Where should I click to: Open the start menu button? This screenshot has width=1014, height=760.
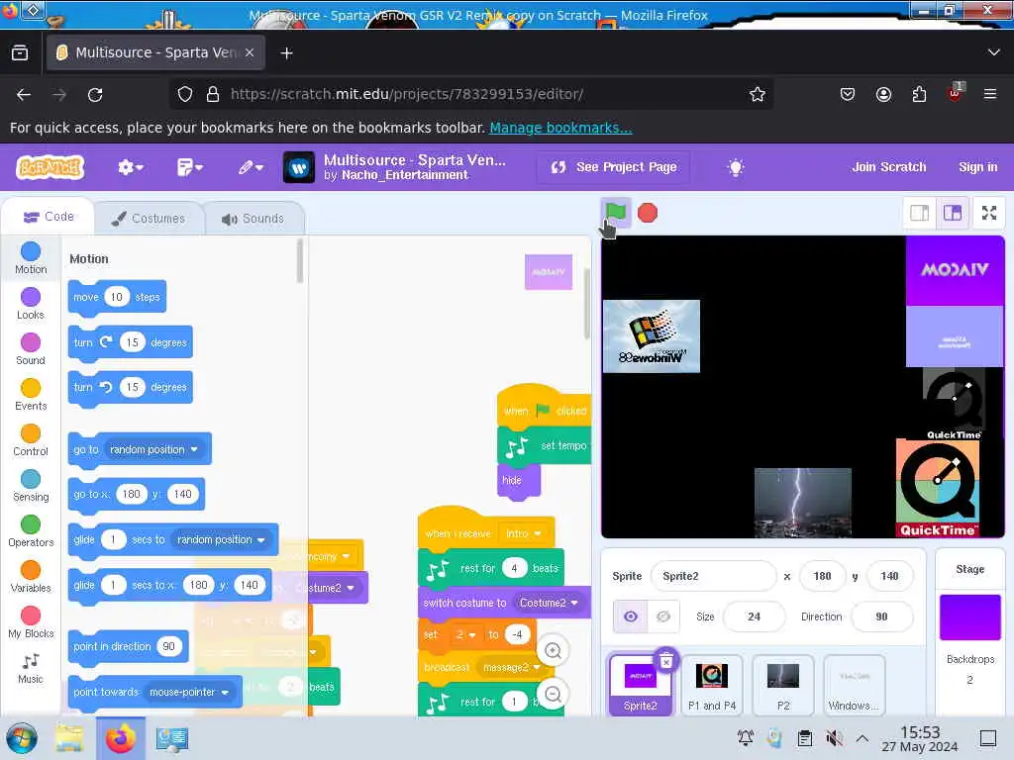click(22, 738)
